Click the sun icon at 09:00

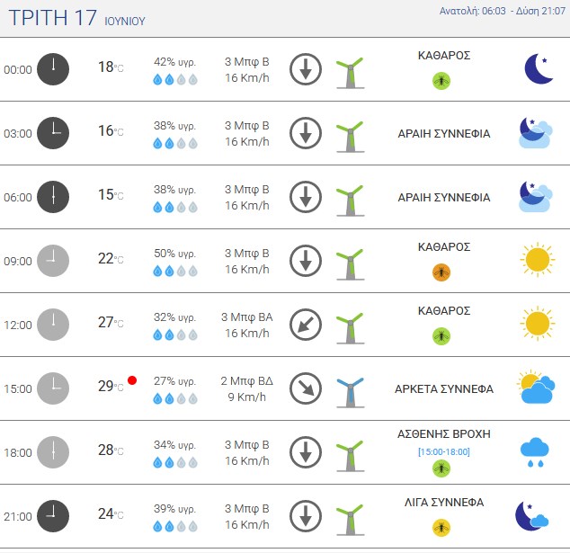point(538,260)
